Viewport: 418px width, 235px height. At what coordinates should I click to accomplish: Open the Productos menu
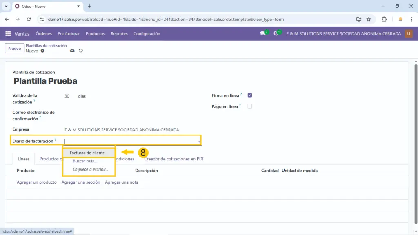pos(95,34)
